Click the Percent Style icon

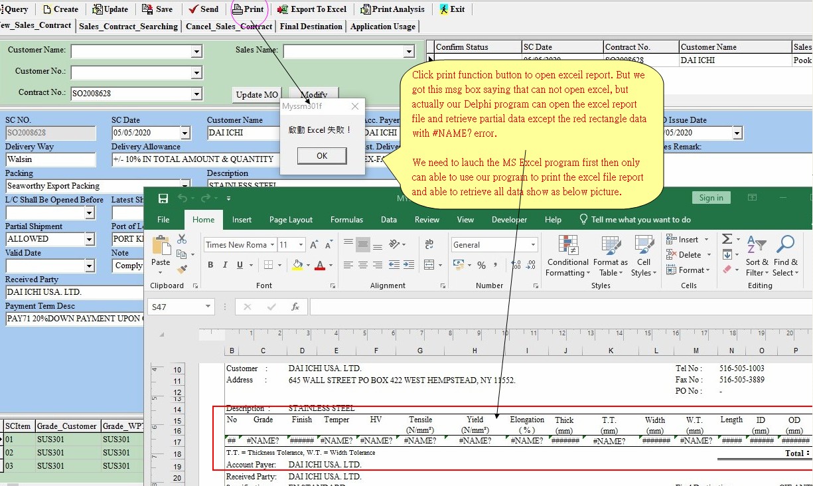click(481, 265)
